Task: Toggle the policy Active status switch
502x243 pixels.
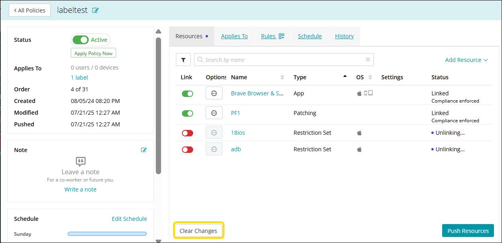Action: (81, 40)
